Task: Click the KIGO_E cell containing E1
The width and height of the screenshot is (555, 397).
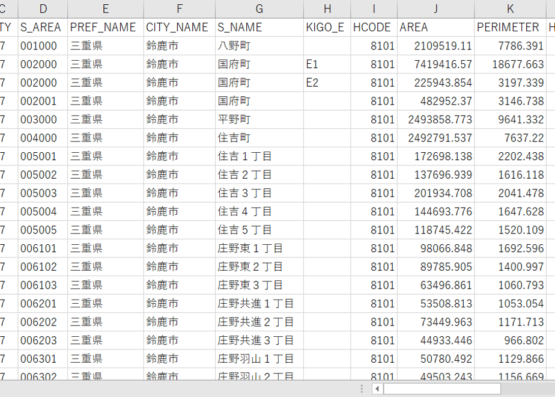Action: [327, 64]
